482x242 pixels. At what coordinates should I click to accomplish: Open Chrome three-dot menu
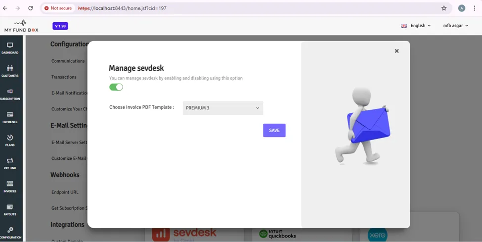click(474, 8)
